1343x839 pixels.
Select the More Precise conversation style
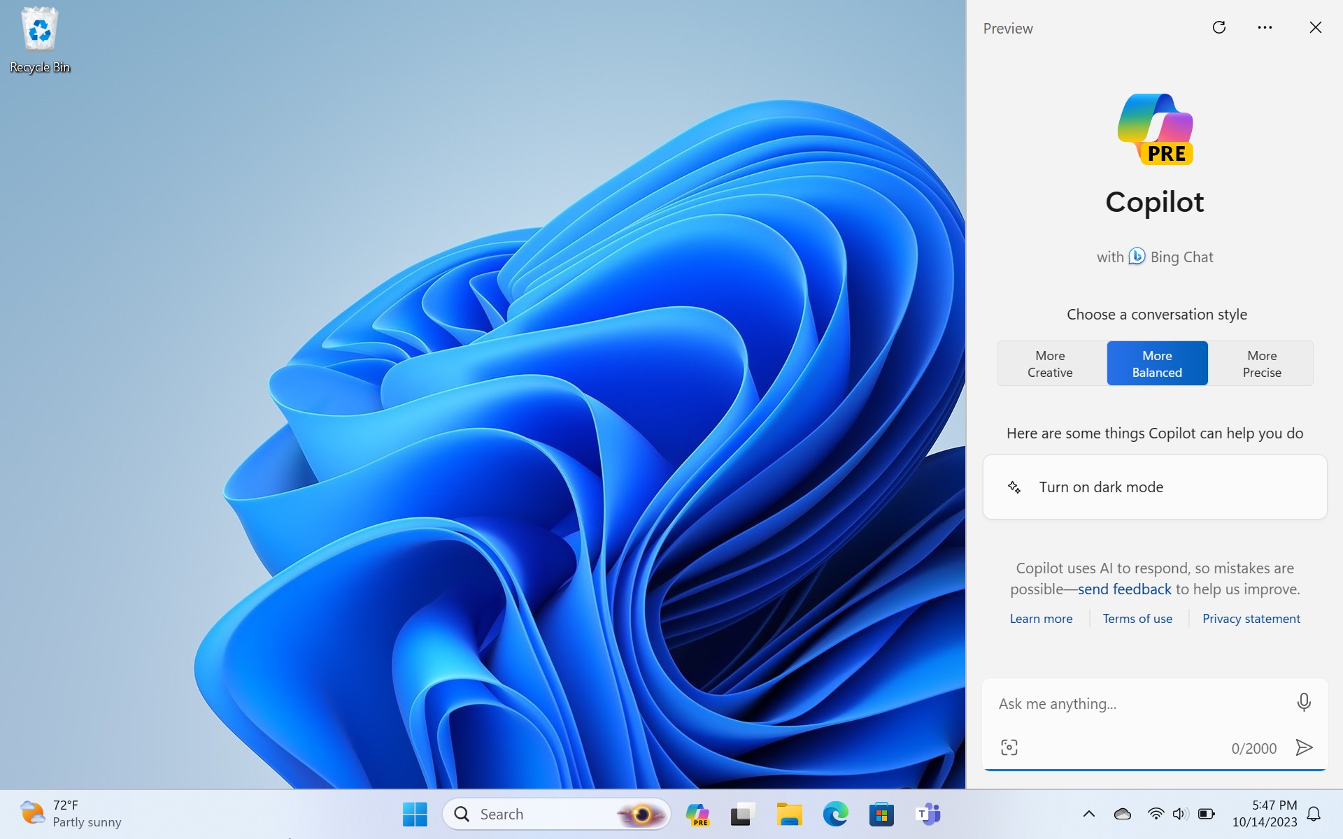[x=1261, y=363]
